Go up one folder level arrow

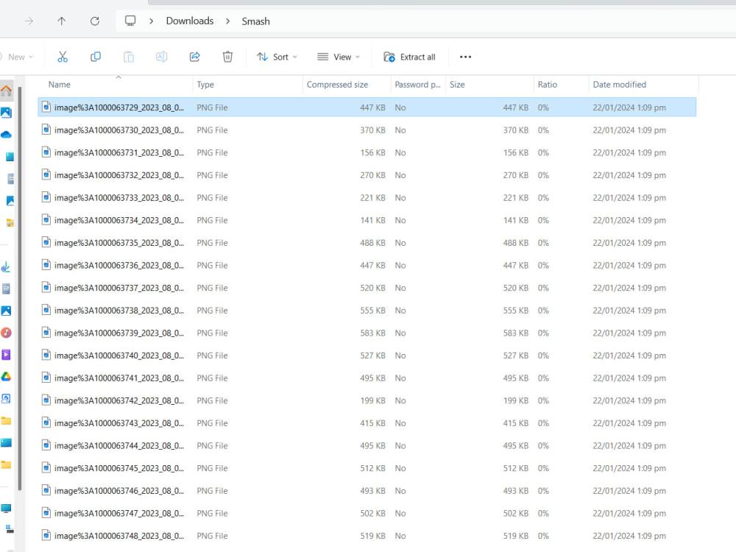pos(62,21)
